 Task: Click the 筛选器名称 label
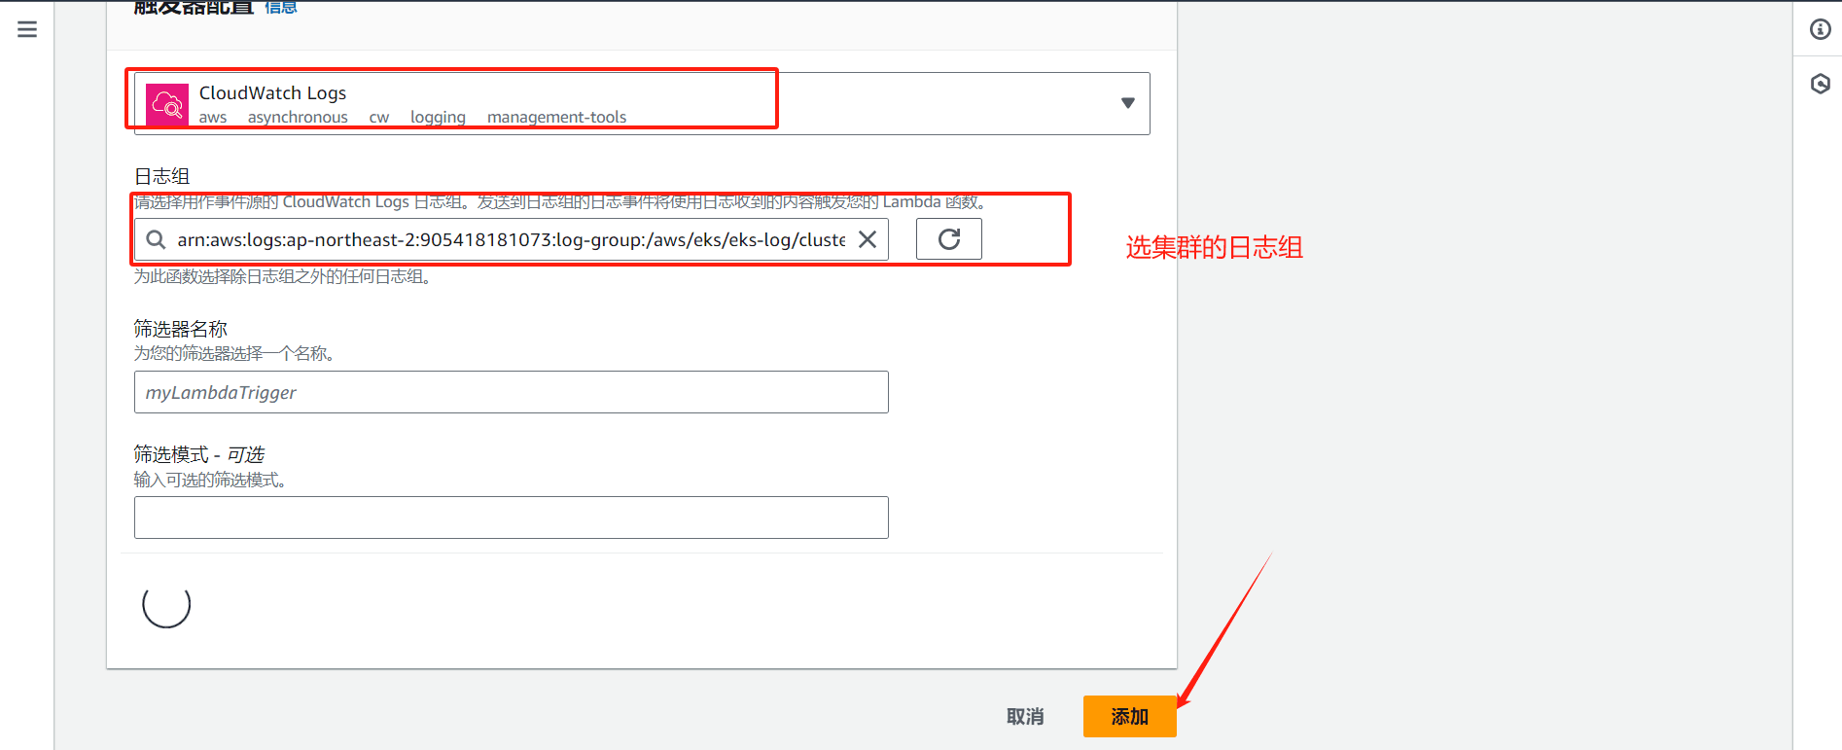(x=181, y=329)
